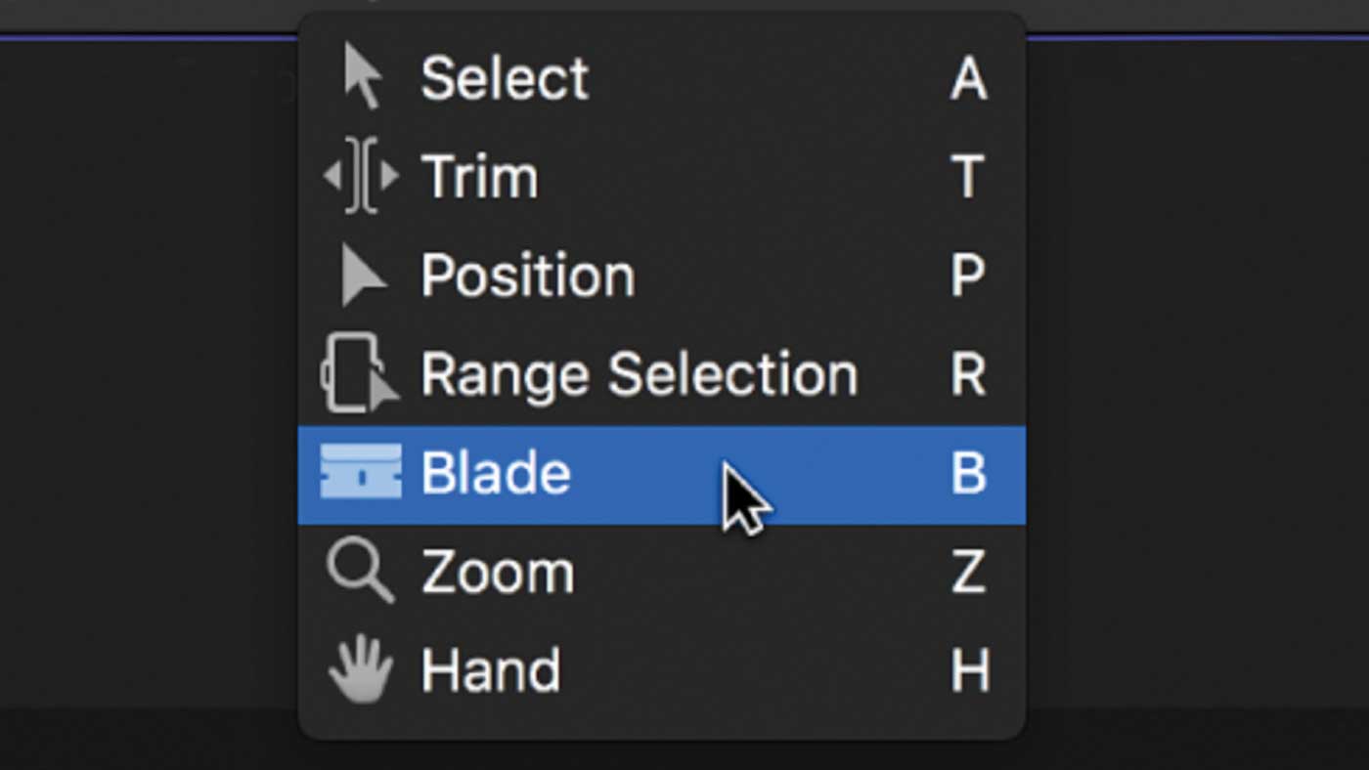This screenshot has width=1369, height=770.
Task: Click the Blade tool razor icon
Action: (x=361, y=473)
